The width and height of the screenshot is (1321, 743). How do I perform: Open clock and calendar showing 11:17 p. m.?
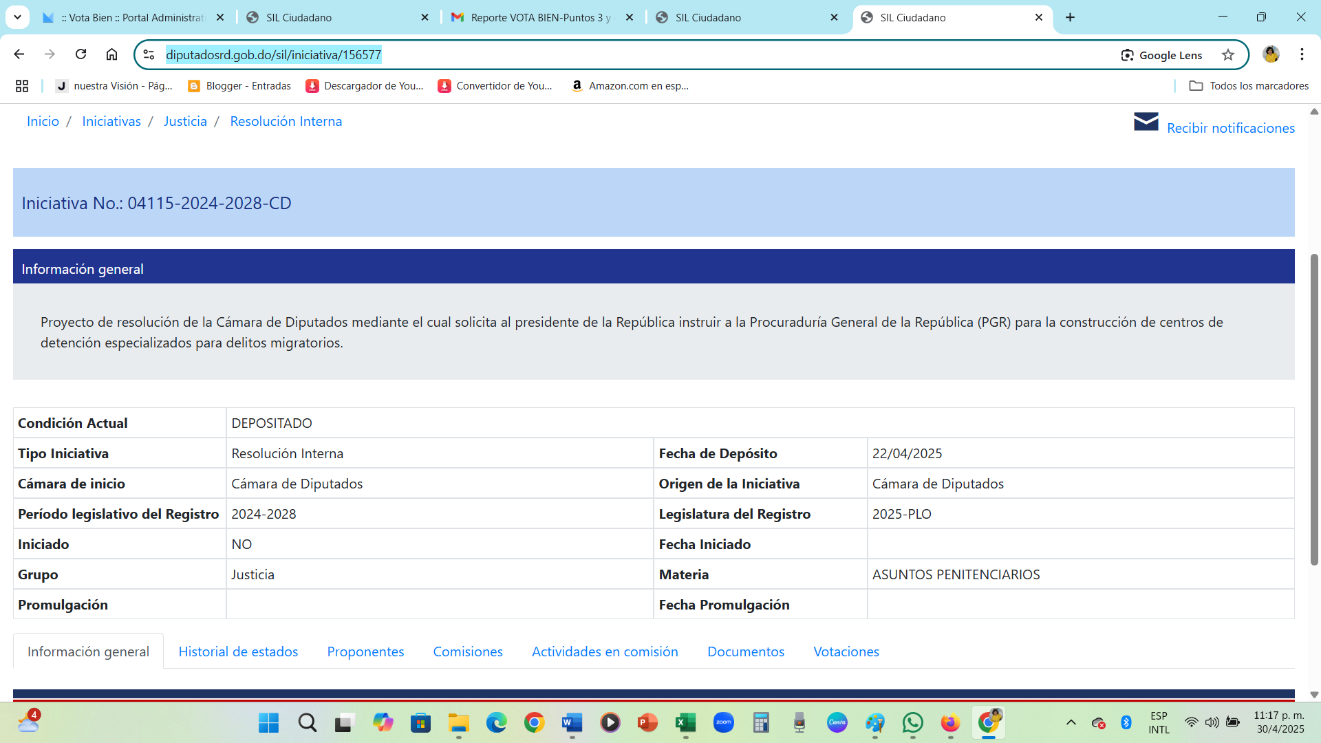[1280, 722]
